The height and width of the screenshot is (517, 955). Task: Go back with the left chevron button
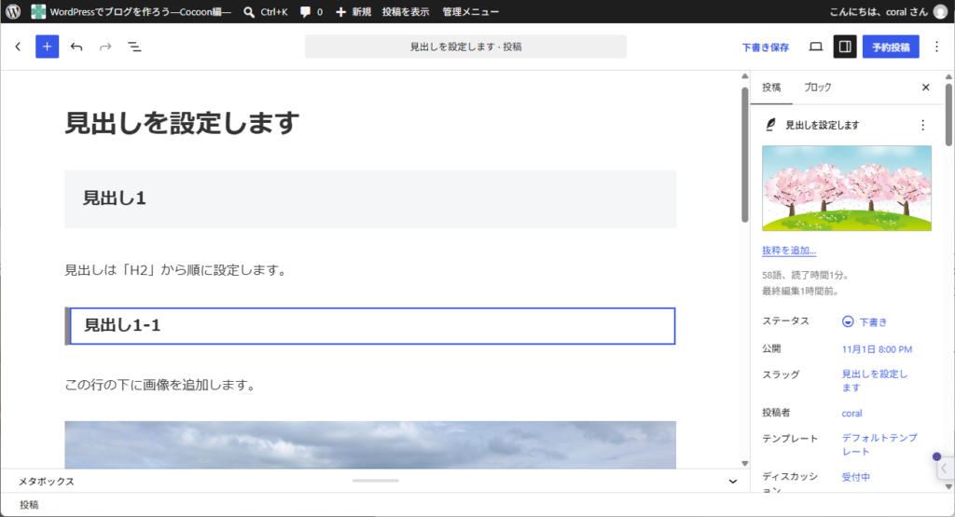[18, 47]
